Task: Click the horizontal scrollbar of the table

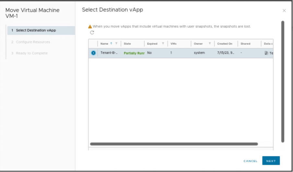Action: [174, 144]
